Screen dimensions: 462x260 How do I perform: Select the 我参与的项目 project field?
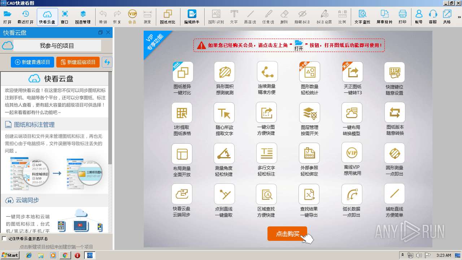coord(57,45)
